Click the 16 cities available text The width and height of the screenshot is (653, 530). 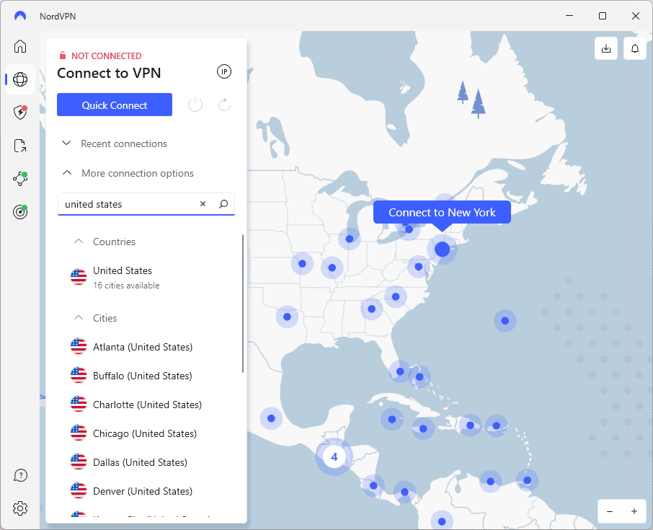[x=126, y=286]
